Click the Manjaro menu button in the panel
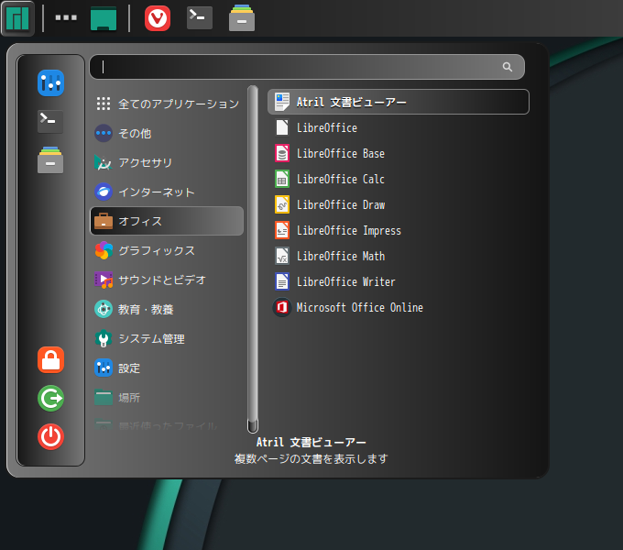Image resolution: width=623 pixels, height=550 pixels. click(17, 18)
